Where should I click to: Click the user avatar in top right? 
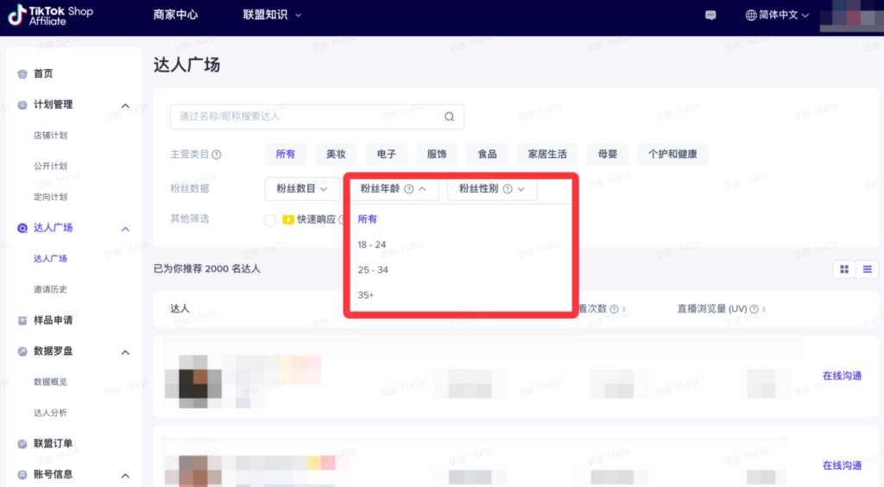[851, 16]
